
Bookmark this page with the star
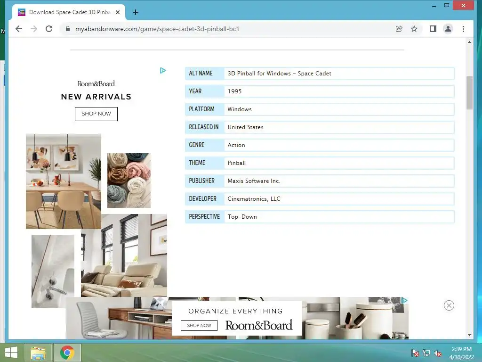pyautogui.click(x=414, y=29)
